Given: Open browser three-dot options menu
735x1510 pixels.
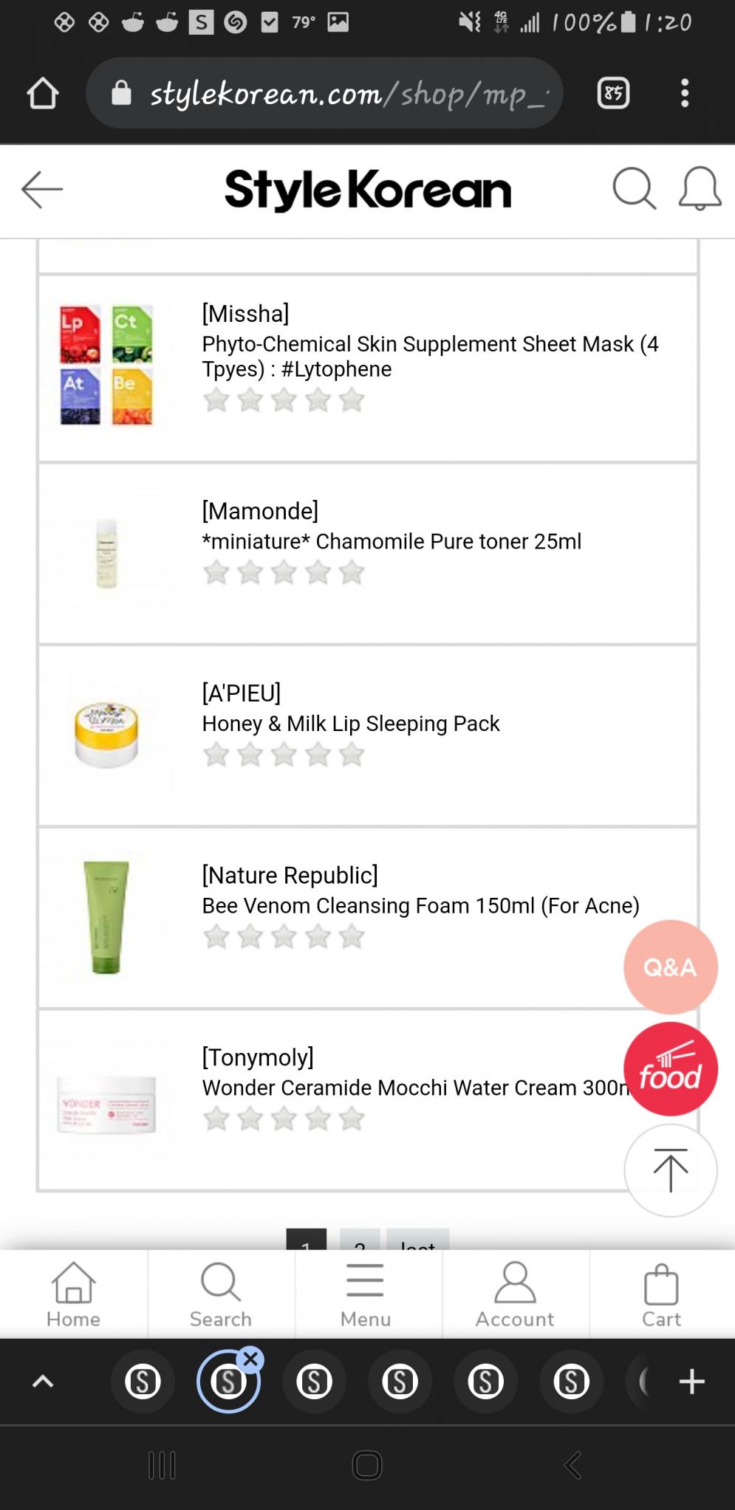Looking at the screenshot, I should [x=685, y=93].
